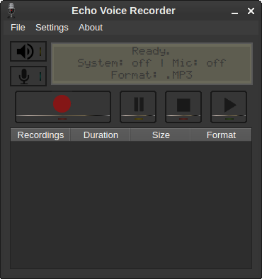Sort by Format column header
The width and height of the screenshot is (262, 279).
221,135
